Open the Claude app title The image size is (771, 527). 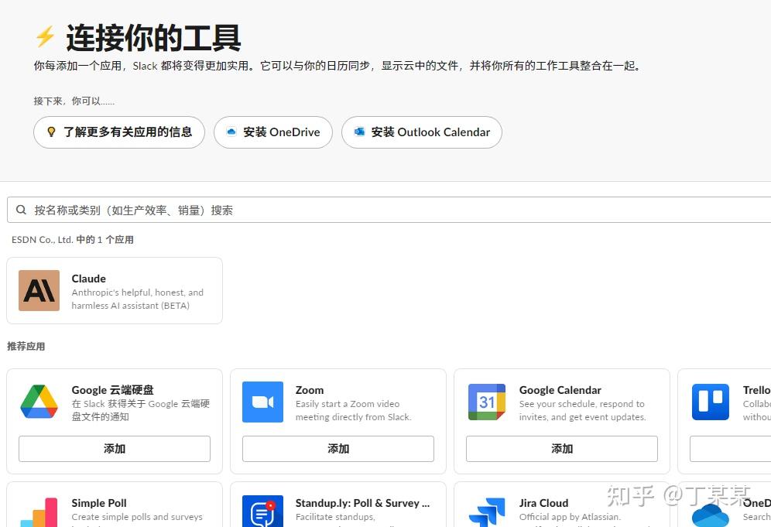[x=88, y=279]
